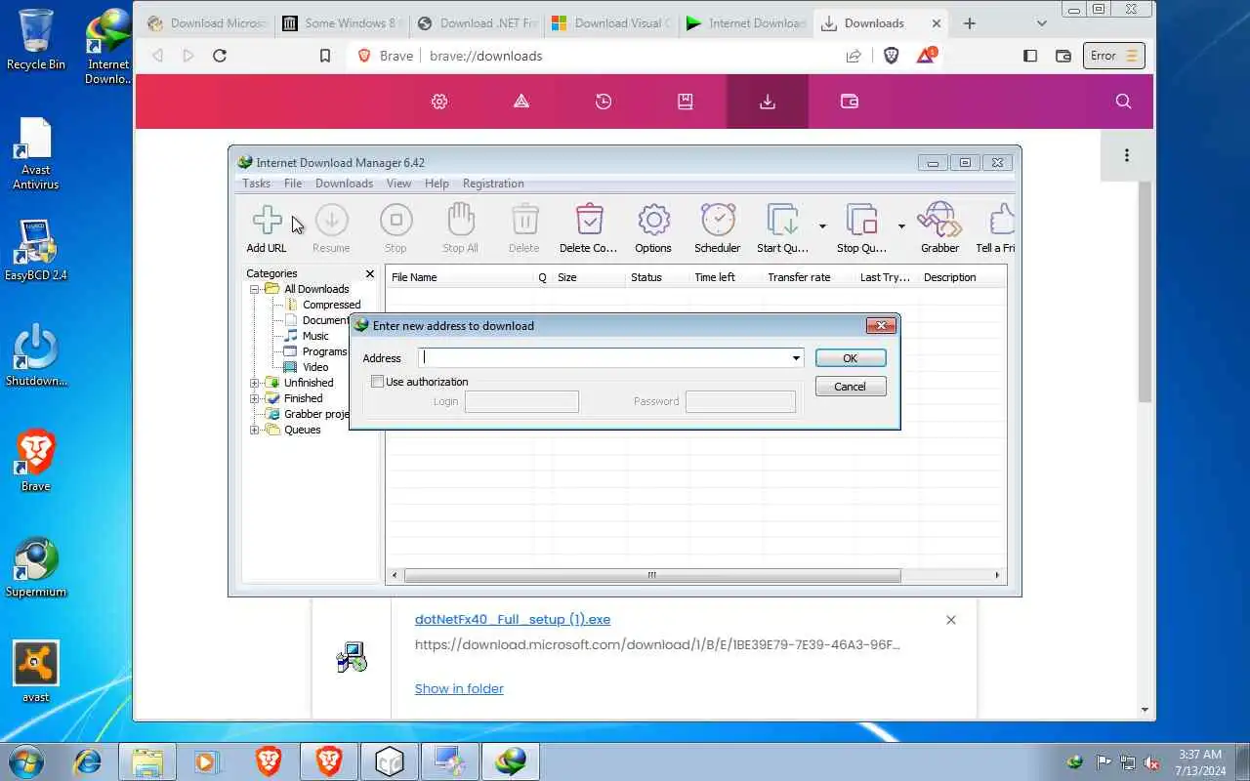Open Avast Antivirus desktop shortcut

point(35,154)
